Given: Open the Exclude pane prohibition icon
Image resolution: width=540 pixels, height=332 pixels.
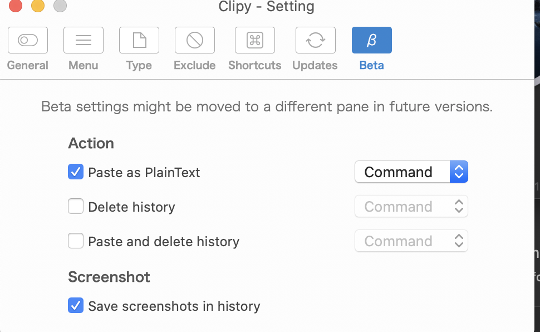Looking at the screenshot, I should click(x=195, y=40).
